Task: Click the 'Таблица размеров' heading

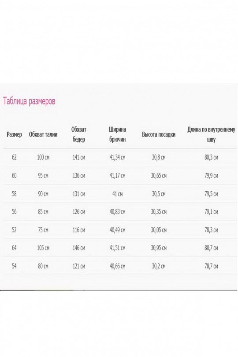Action: [x=29, y=101]
